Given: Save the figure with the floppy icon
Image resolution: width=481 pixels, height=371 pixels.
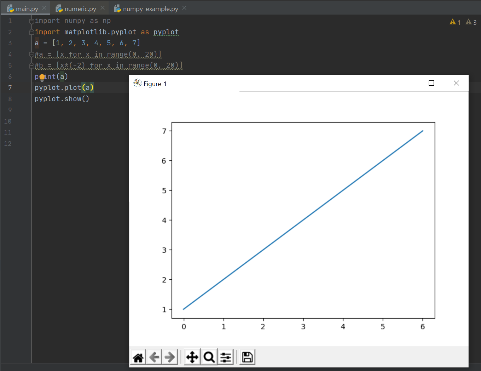Looking at the screenshot, I should tap(247, 358).
